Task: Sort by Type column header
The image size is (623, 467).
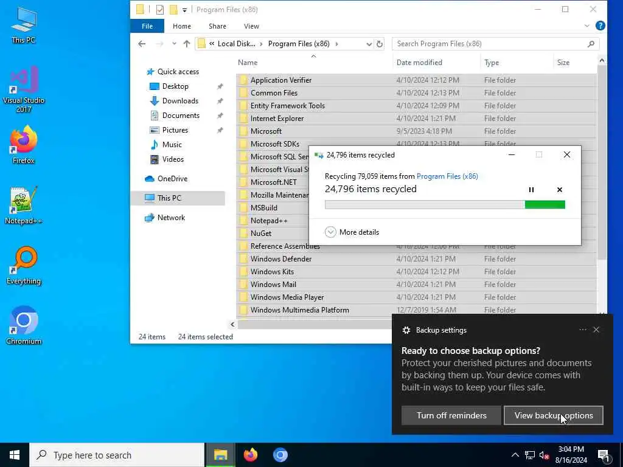Action: tap(516, 63)
